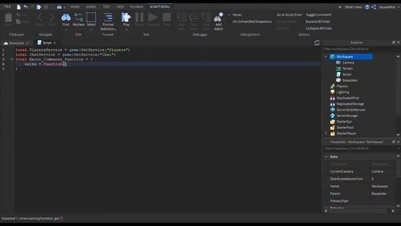Click Toggle Comment action
This screenshot has height=226, width=401.
coord(318,15)
